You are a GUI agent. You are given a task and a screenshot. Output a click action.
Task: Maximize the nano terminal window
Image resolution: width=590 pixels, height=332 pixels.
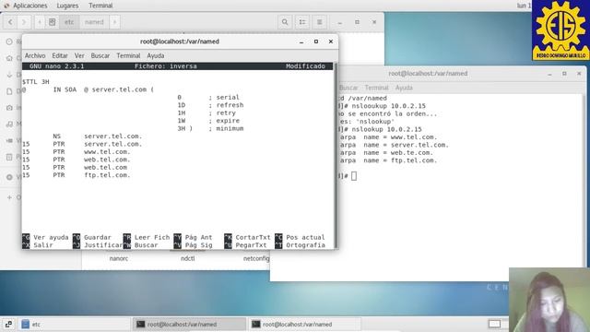(316, 41)
